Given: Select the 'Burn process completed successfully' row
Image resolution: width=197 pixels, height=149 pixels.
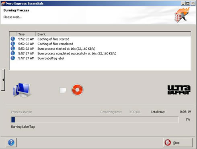Looking at the screenshot, I should 100,53.
